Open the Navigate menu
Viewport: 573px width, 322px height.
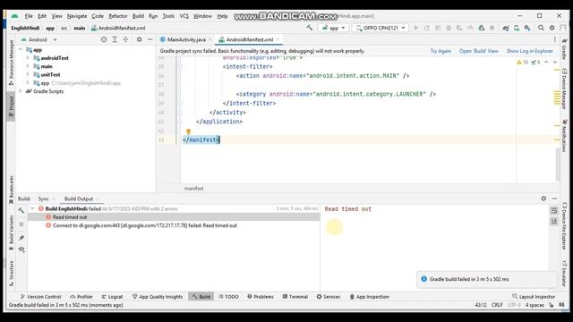(77, 16)
